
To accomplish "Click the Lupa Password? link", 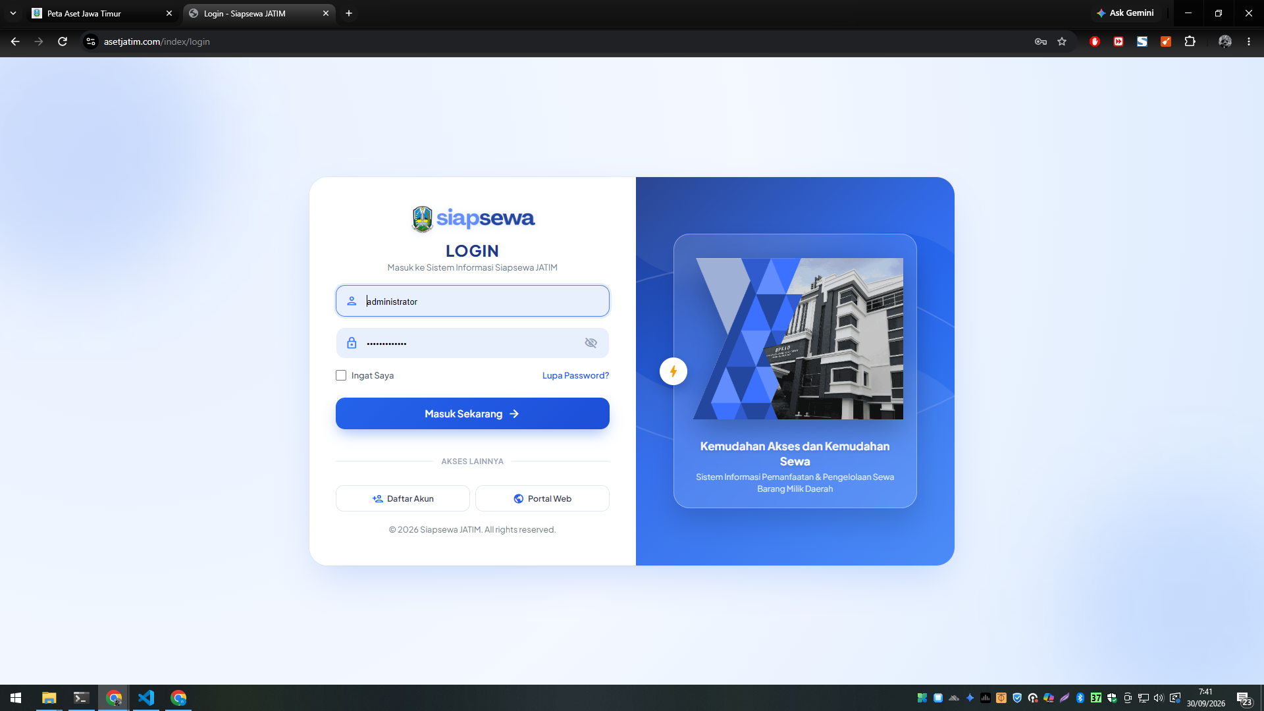I will (575, 375).
